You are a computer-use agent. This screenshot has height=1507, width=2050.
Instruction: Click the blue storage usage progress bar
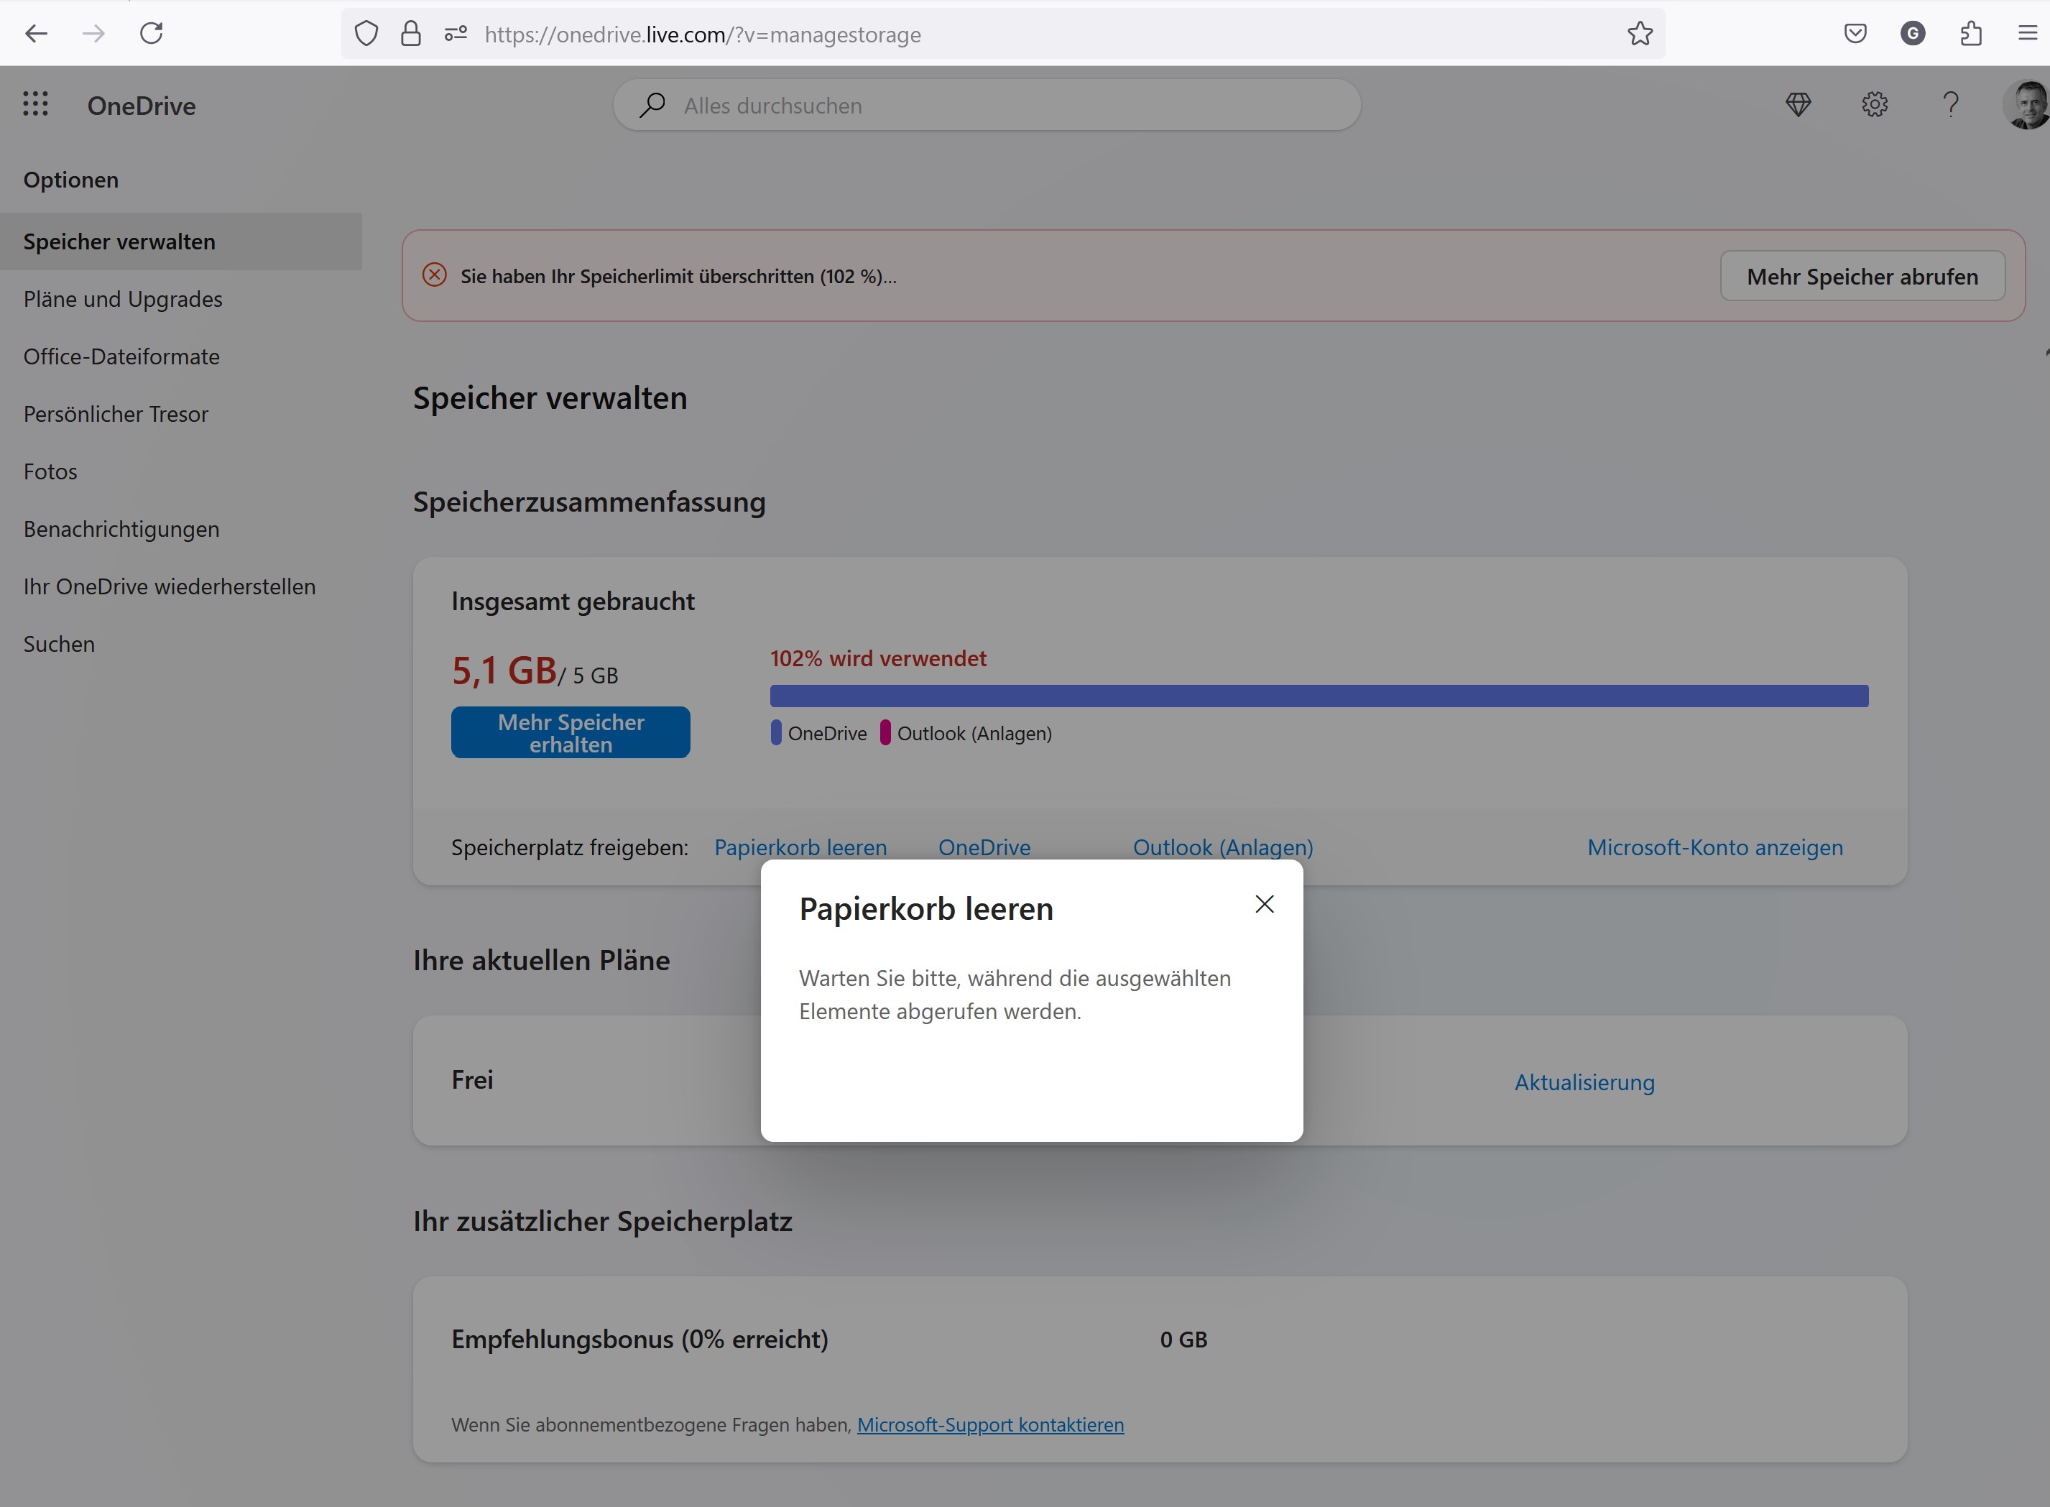[x=1319, y=696]
